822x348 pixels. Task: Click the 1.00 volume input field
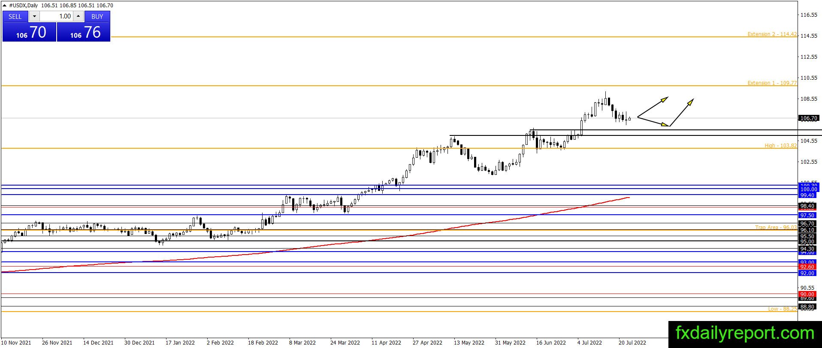click(x=57, y=16)
